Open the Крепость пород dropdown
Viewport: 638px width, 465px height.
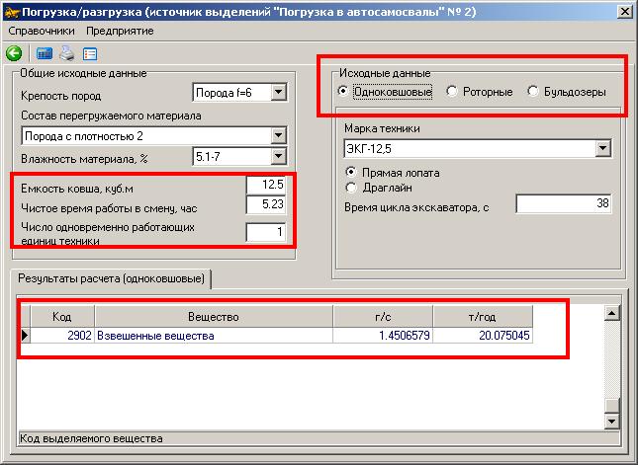tap(278, 93)
